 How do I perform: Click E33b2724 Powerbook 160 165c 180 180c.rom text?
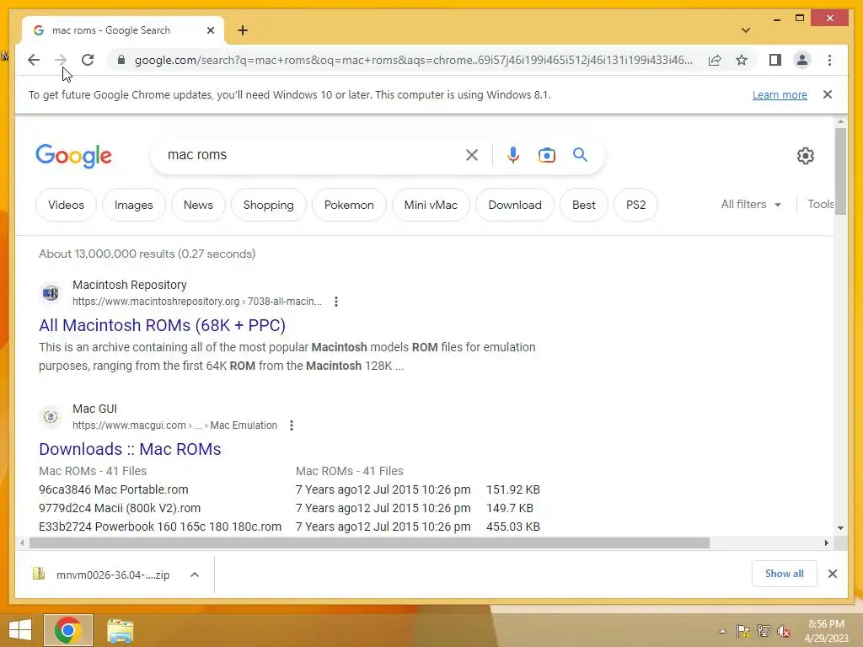tap(160, 527)
